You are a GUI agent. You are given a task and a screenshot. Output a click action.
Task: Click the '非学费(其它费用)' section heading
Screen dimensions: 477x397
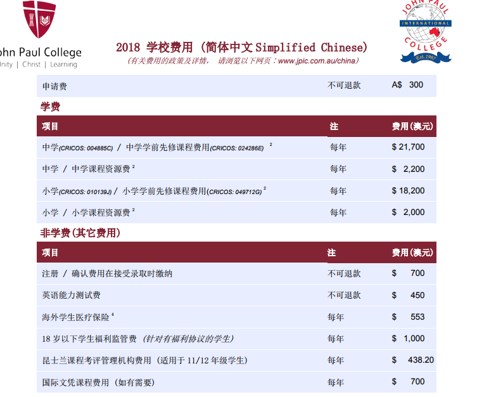tap(80, 233)
